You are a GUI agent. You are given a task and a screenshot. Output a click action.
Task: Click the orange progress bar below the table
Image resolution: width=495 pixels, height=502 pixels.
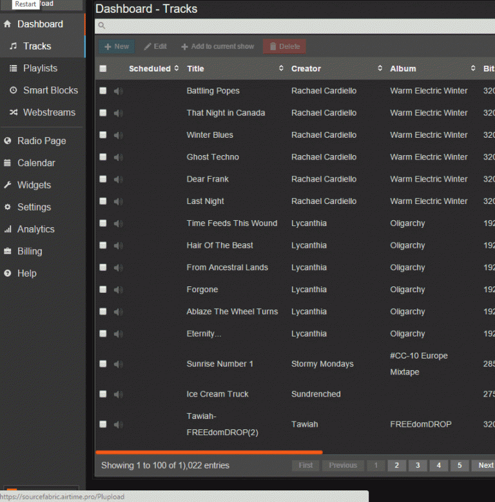209,452
